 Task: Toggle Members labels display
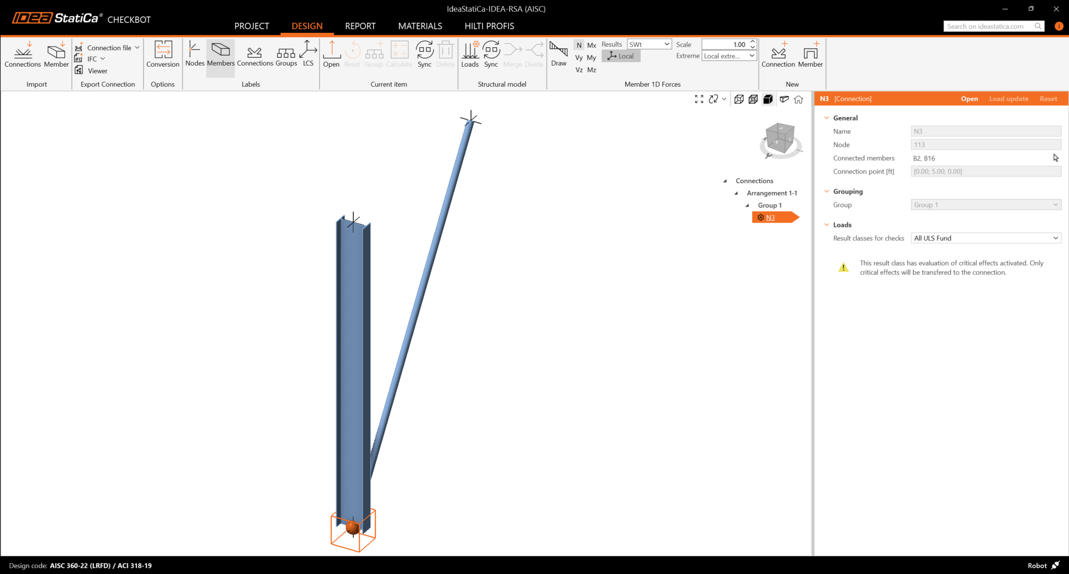(220, 55)
